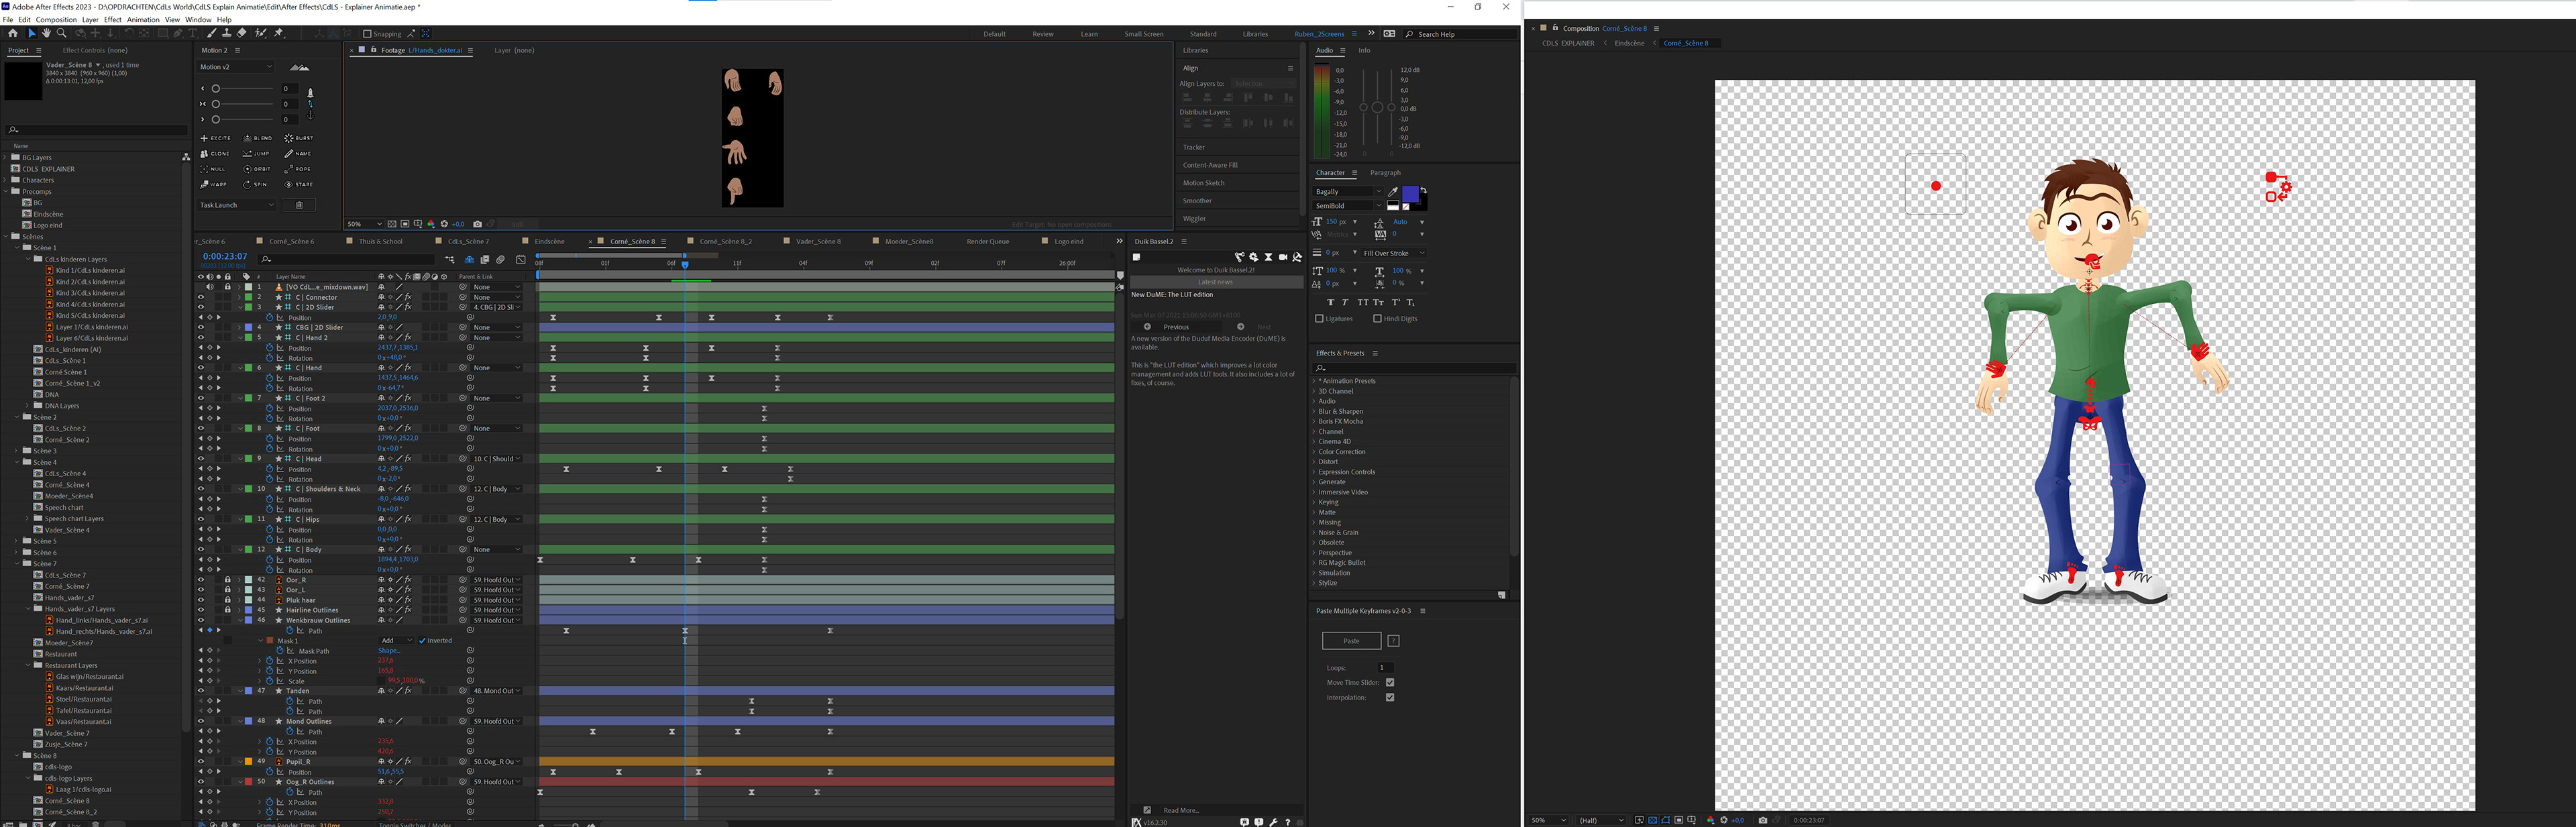The width and height of the screenshot is (2576, 827).
Task: Select the Clone Stamp tool
Action: click(227, 33)
